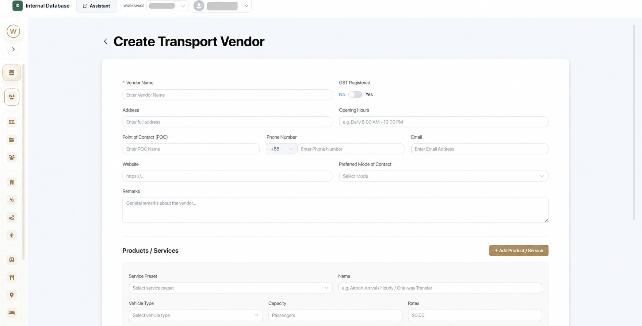Open the route path icon in sidebar
Image resolution: width=642 pixels, height=326 pixels.
click(x=12, y=218)
